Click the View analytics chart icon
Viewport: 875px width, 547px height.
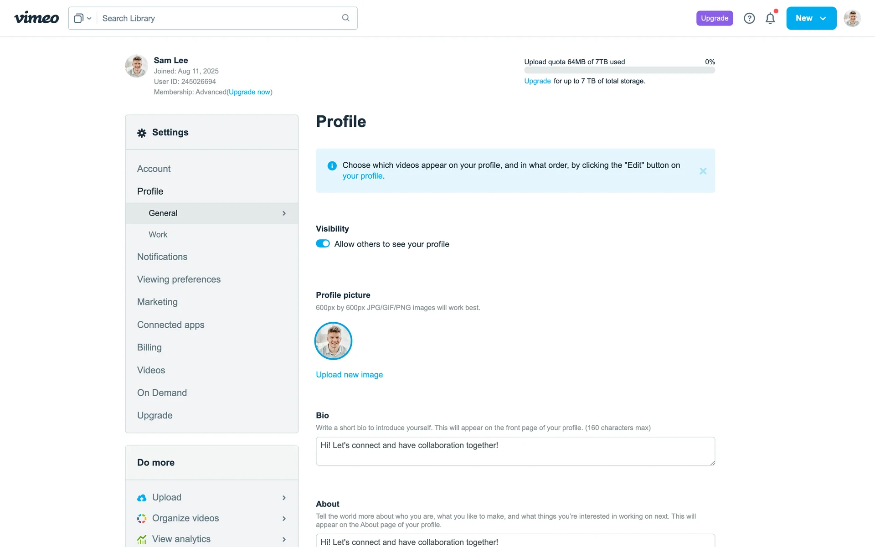(x=142, y=540)
